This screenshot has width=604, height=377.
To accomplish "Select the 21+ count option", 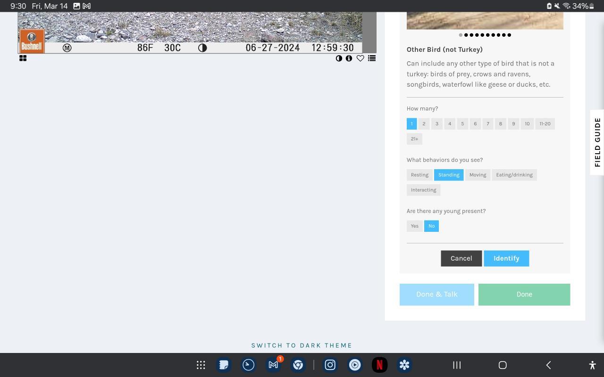I will 414,139.
